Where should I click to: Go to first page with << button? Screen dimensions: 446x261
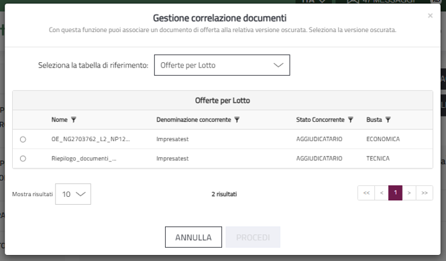tap(366, 193)
